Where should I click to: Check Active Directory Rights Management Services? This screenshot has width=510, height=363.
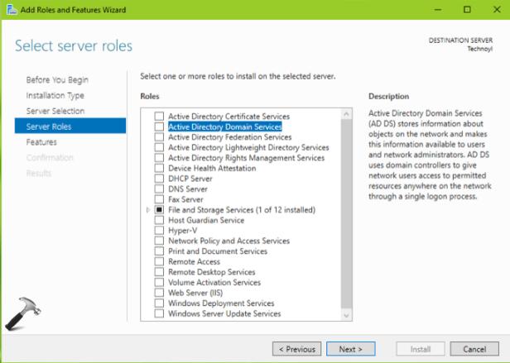tap(159, 158)
